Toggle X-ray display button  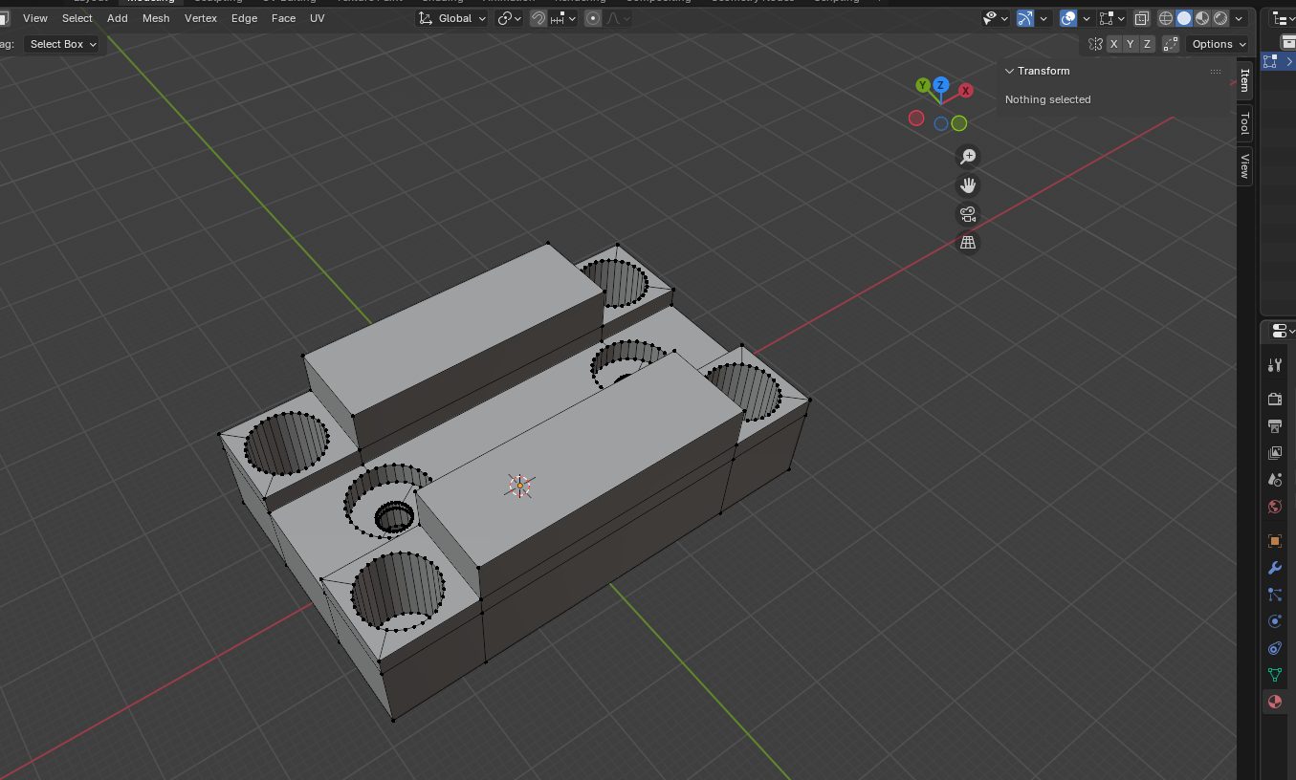click(x=1141, y=18)
